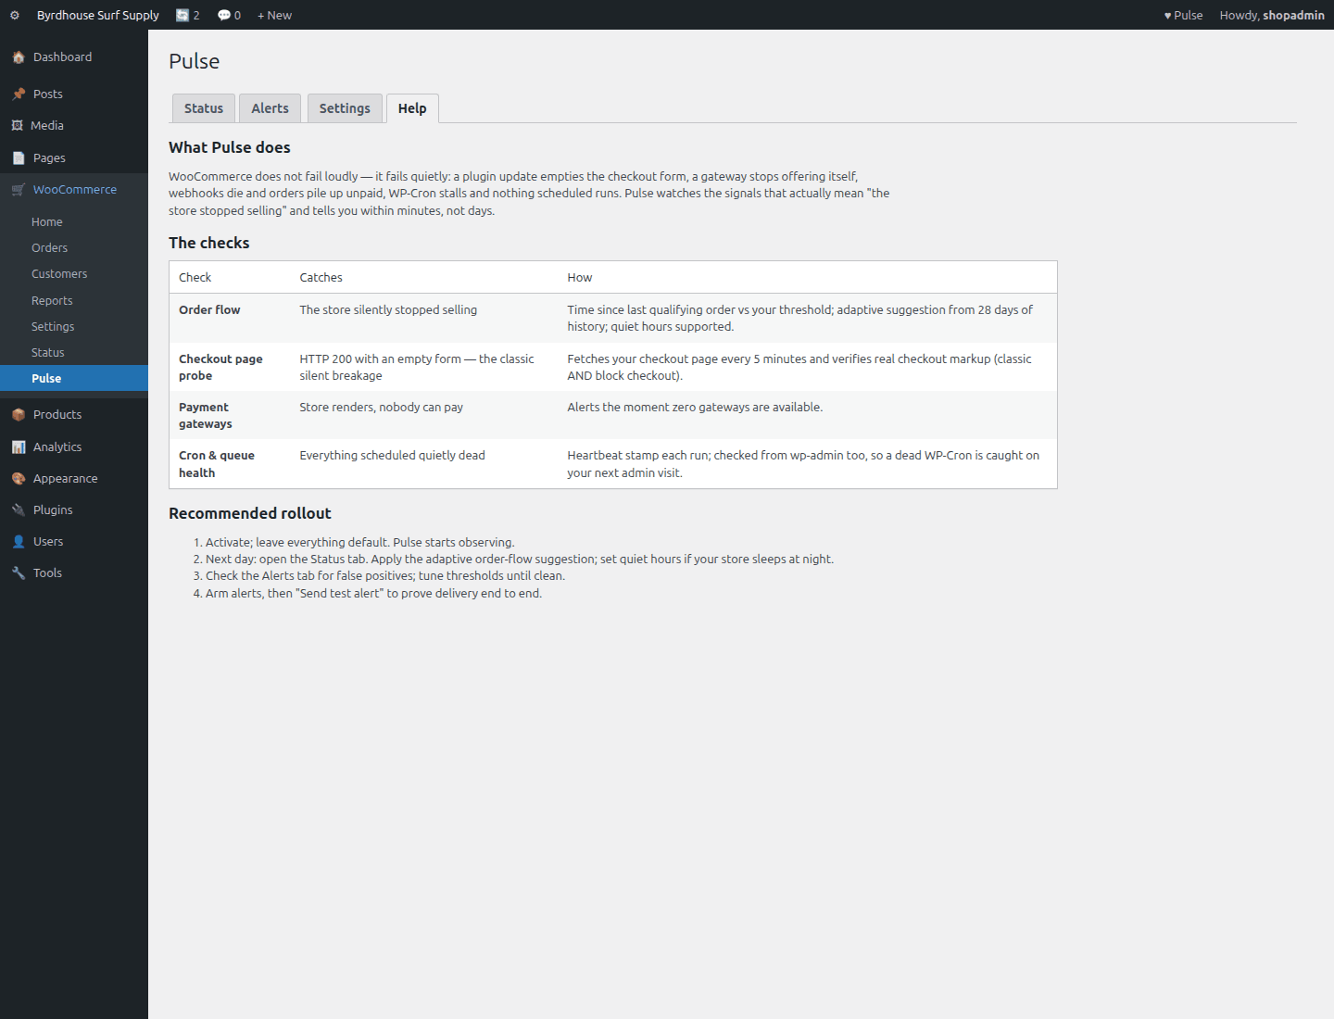Click the "Payment gateways" check name
1334x1019 pixels.
[206, 416]
